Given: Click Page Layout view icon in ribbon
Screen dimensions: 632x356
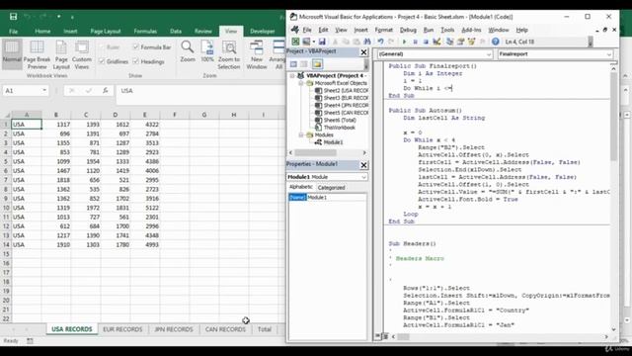Looking at the screenshot, I should point(61,55).
